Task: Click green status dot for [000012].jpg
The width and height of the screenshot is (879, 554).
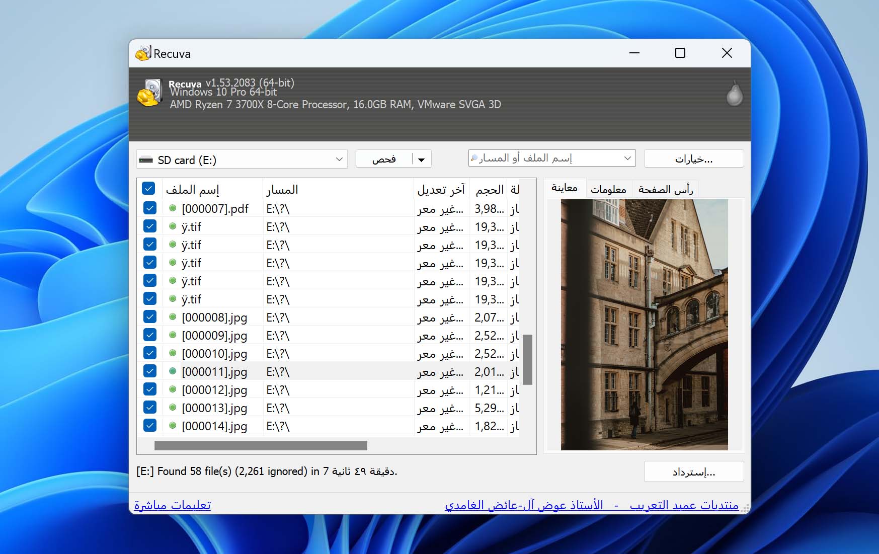Action: point(173,389)
